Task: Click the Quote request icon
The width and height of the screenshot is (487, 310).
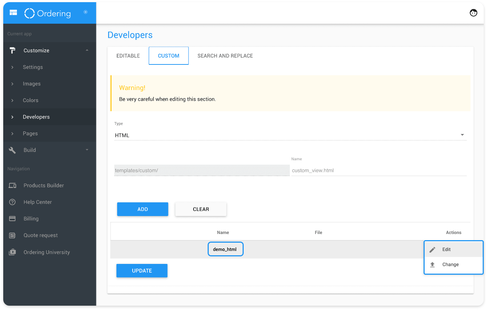Action: pyautogui.click(x=13, y=235)
